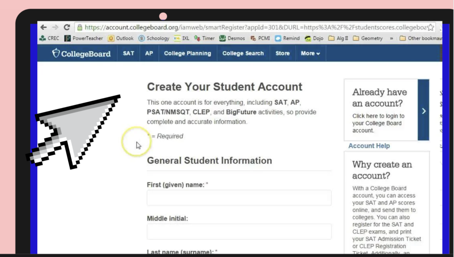Open the Schoology bookmark

coord(154,38)
